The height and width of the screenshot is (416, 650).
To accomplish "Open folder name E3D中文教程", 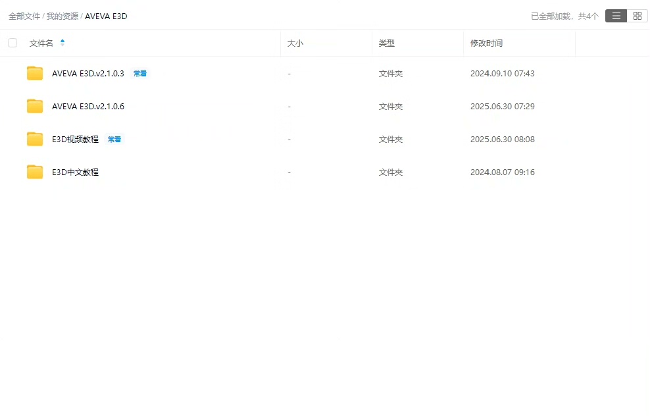I will [x=75, y=172].
